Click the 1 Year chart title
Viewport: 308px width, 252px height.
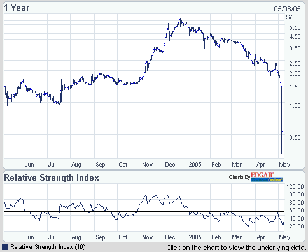click(17, 8)
